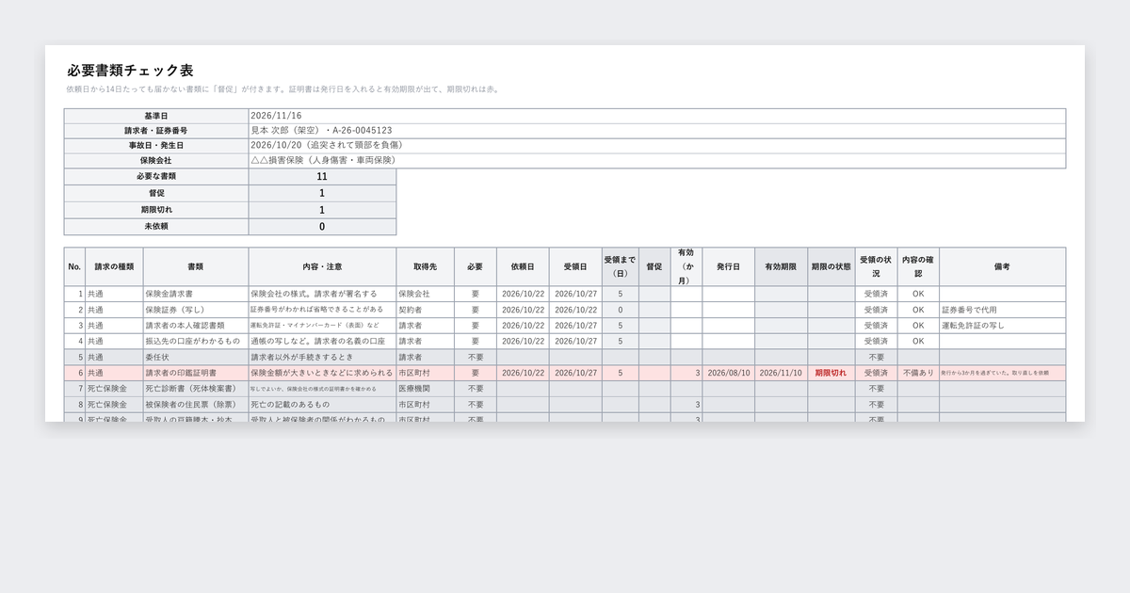Select the claimant cell 見本 次郎（架空）・A-26-0045123

657,131
